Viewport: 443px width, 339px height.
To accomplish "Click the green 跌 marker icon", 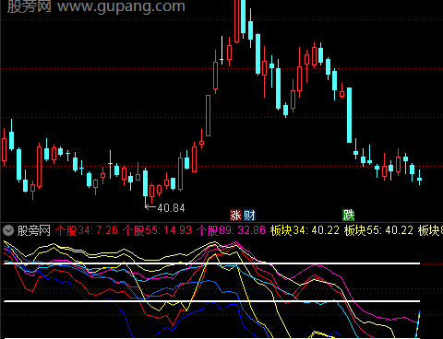I will 349,215.
